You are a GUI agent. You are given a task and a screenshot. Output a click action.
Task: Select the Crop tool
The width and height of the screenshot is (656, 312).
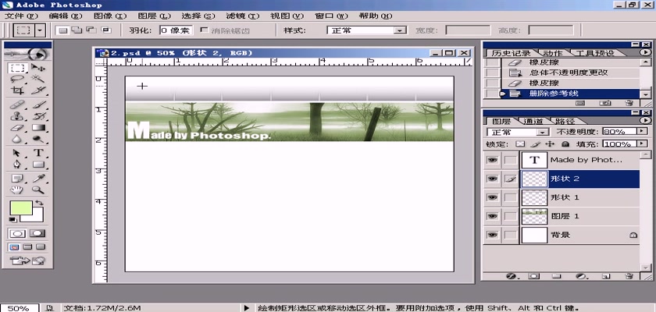click(17, 90)
